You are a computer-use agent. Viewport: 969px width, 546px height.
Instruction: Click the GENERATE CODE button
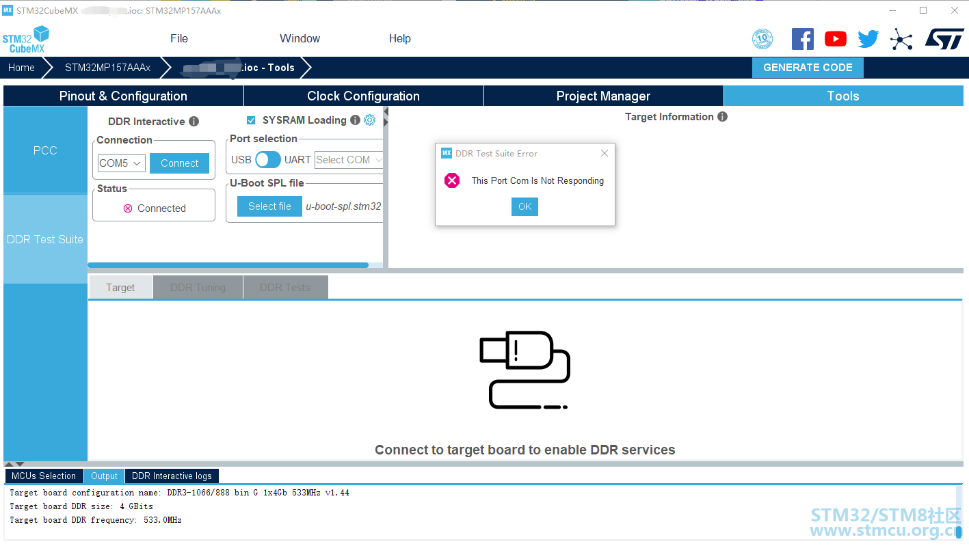pos(808,68)
